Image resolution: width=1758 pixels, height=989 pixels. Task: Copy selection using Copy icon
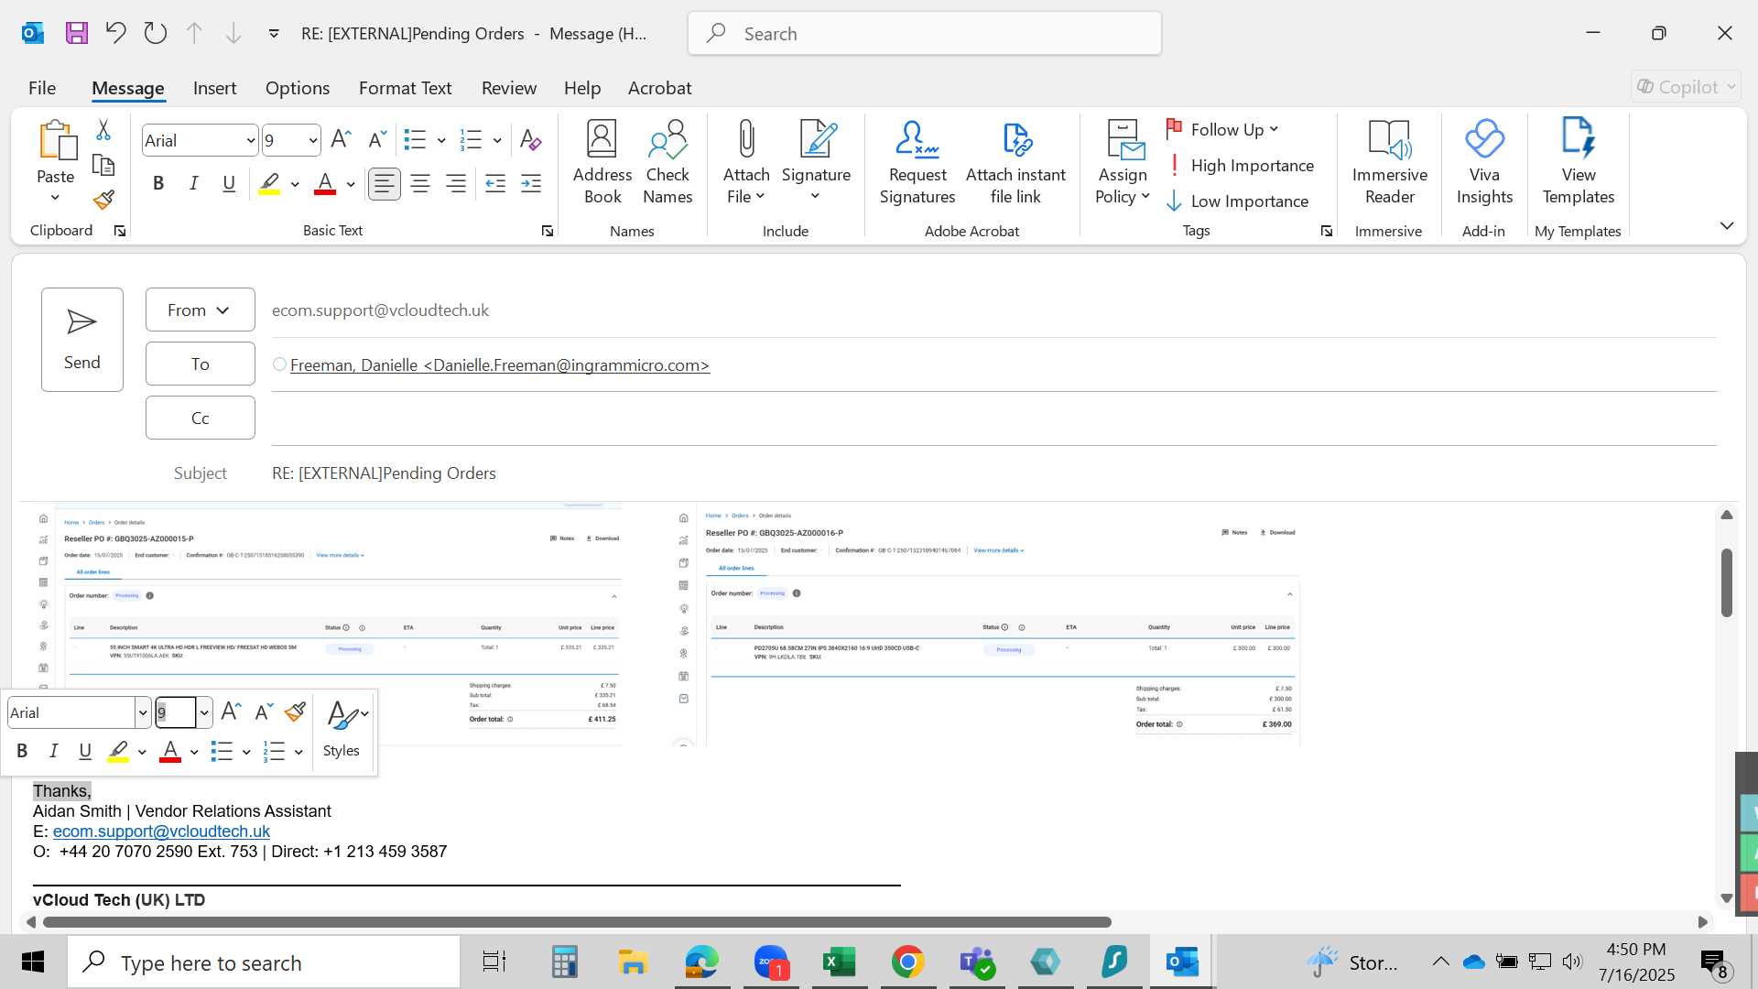pos(103,165)
